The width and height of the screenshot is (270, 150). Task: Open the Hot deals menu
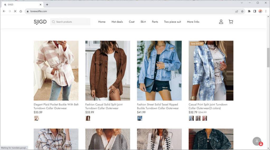[x=117, y=22]
